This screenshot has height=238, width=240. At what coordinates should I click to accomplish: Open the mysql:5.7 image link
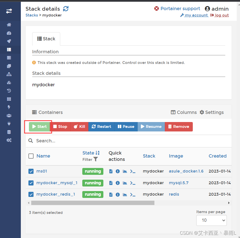(x=179, y=183)
